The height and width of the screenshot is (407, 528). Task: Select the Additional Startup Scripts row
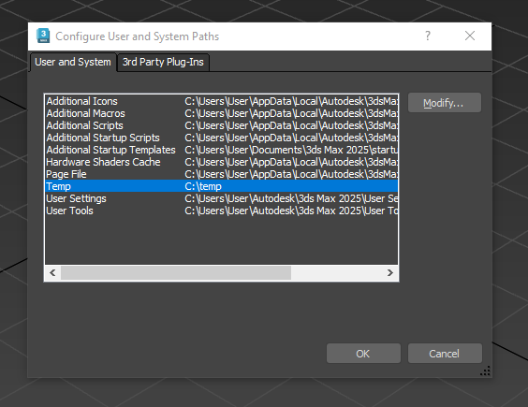[x=222, y=138]
